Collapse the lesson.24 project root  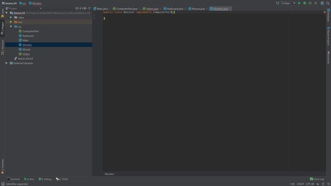pyautogui.click(x=7, y=13)
